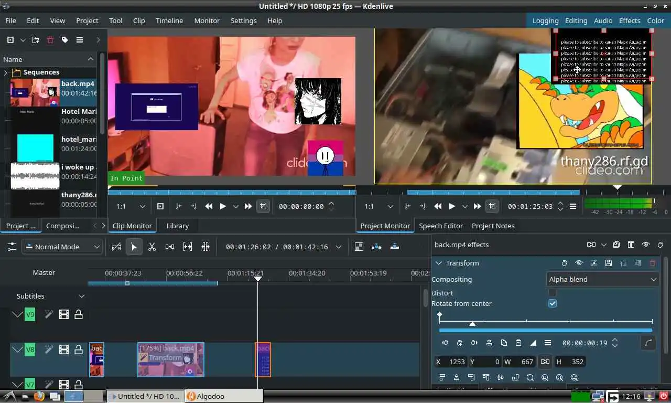This screenshot has width=671, height=403.
Task: Rewind playback in Project Monitor
Action: pos(438,206)
